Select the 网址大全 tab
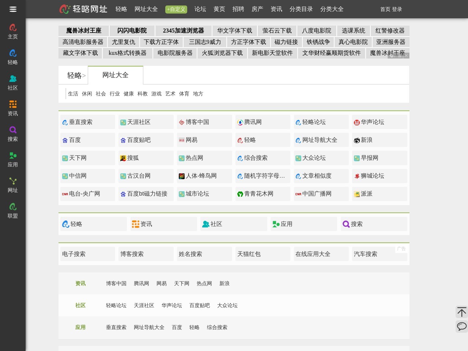 click(116, 75)
